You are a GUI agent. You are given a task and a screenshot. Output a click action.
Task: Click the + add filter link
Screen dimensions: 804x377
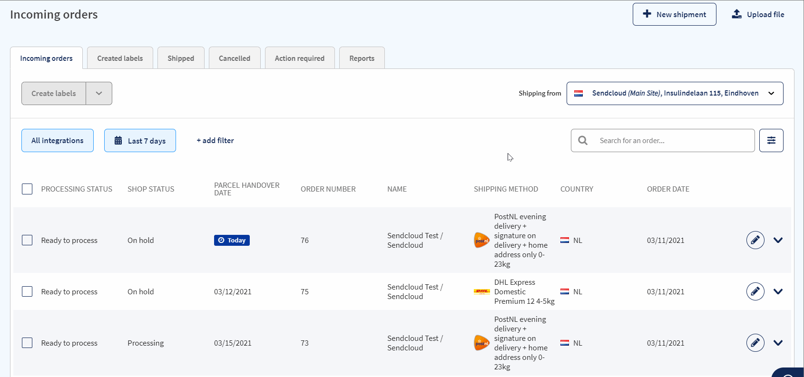coord(215,140)
